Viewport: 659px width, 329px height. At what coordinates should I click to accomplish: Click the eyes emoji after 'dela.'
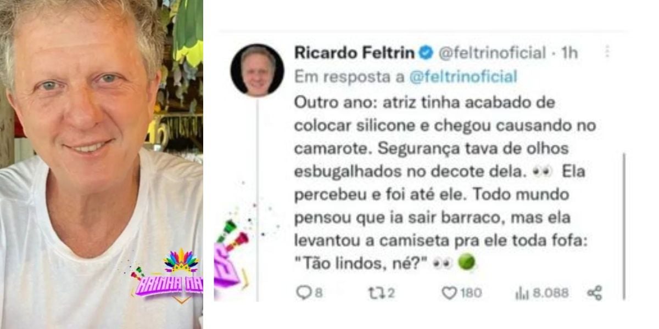(x=543, y=172)
